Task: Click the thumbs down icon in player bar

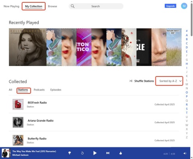Action: coord(69,153)
